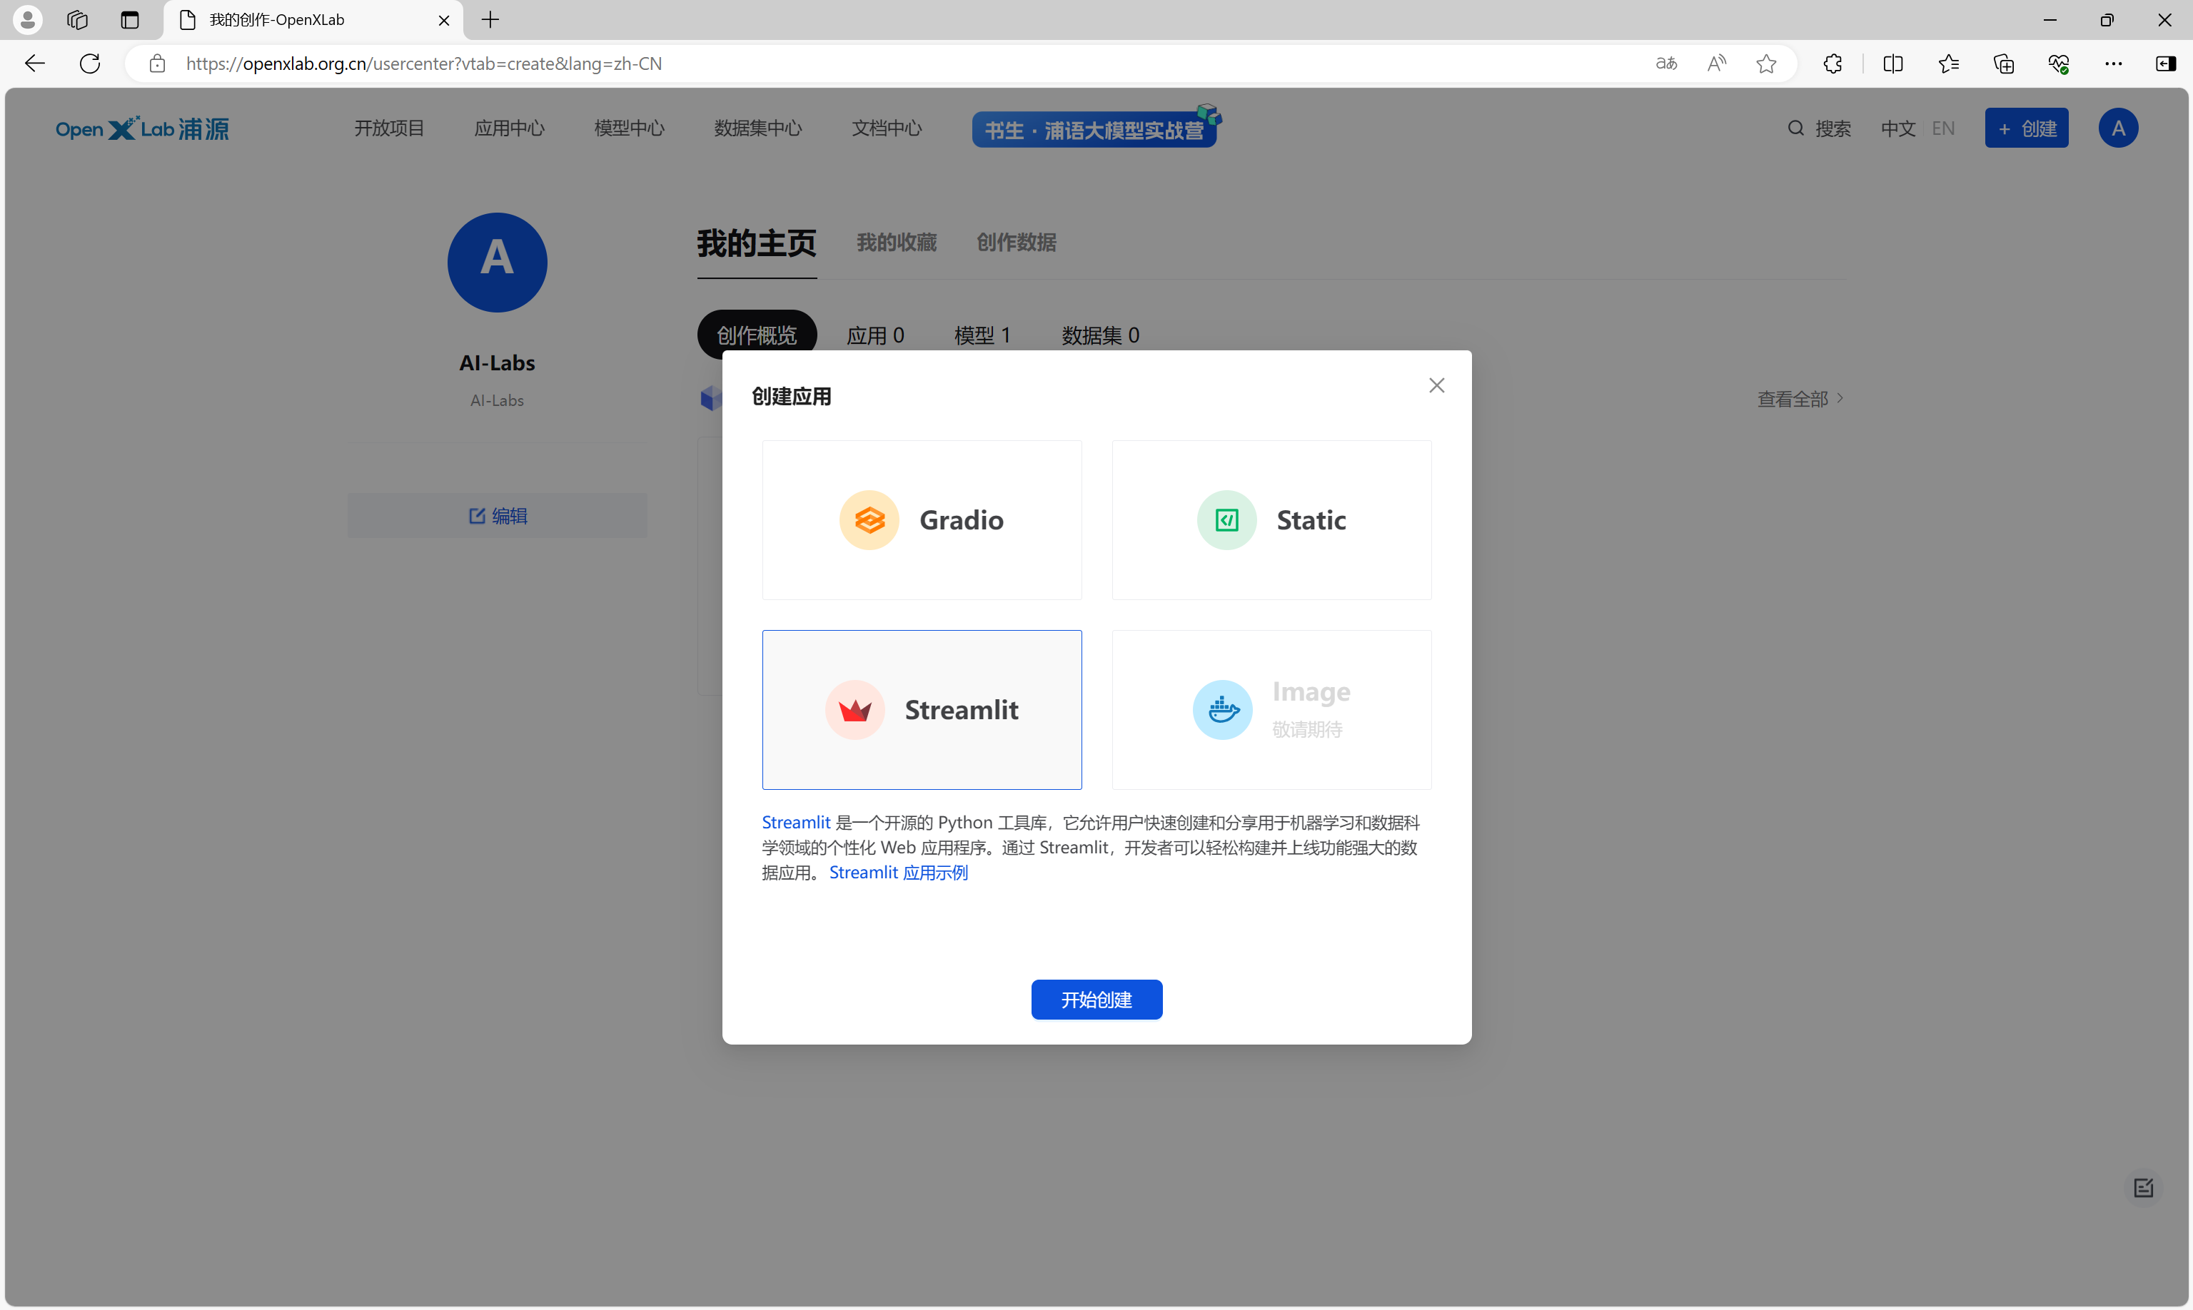Open 数据集中心 in navigation

758,129
